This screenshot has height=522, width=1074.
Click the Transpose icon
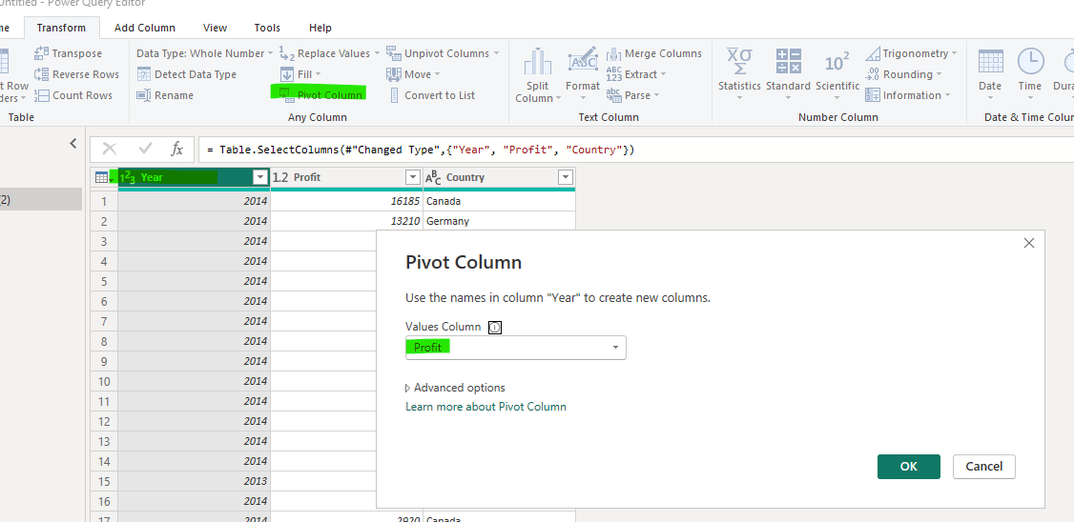point(41,53)
